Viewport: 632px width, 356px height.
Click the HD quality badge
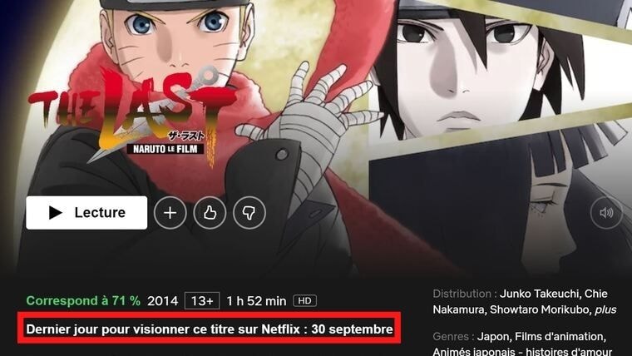304,301
